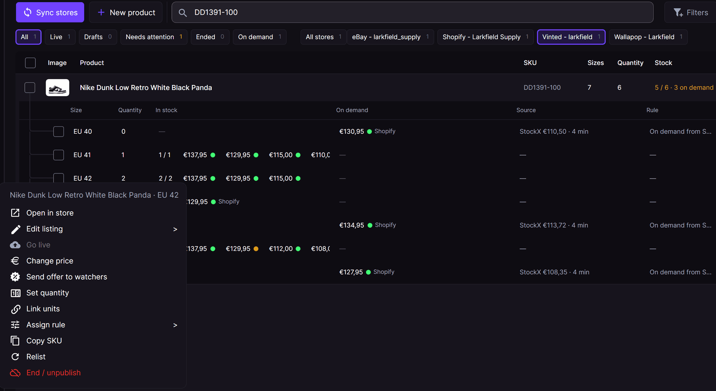The height and width of the screenshot is (391, 716).
Task: Click the search magnifier icon
Action: [x=183, y=13]
